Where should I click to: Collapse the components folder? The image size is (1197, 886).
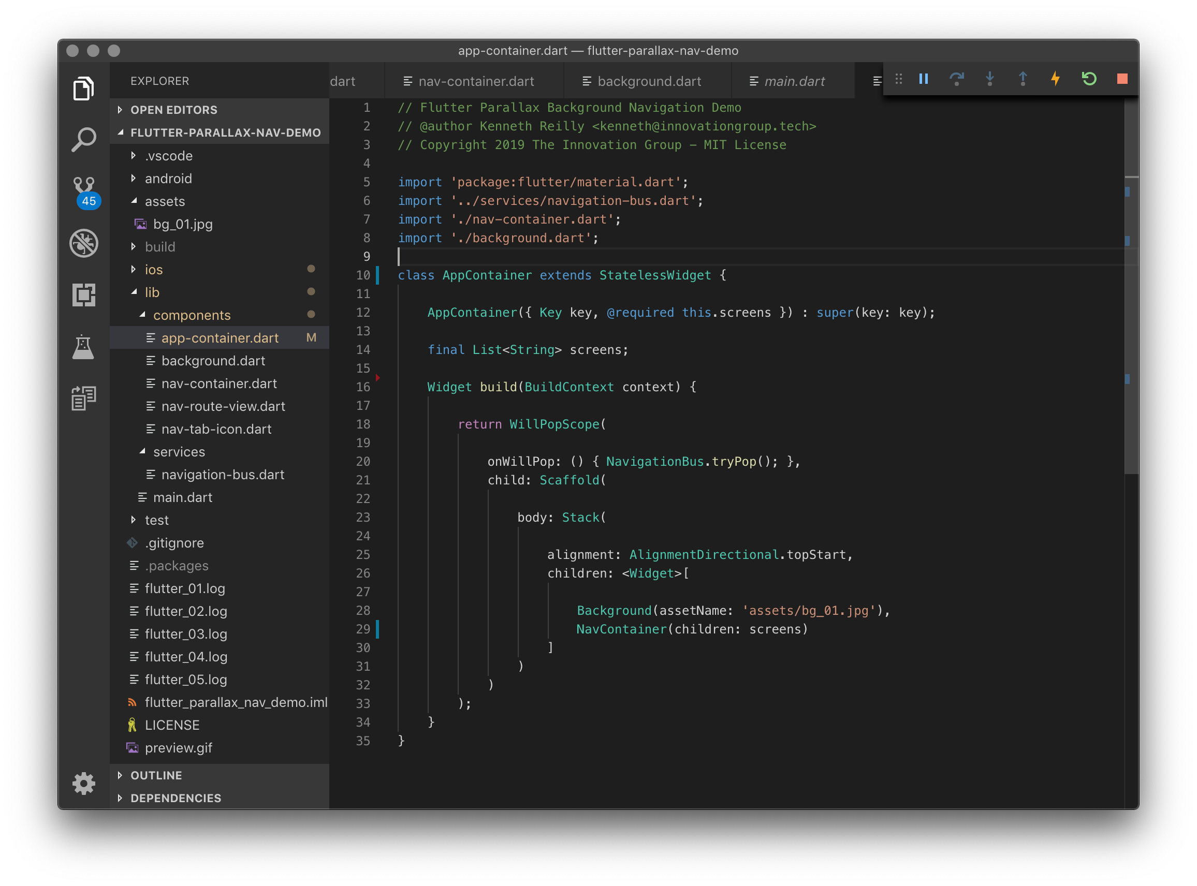(192, 315)
